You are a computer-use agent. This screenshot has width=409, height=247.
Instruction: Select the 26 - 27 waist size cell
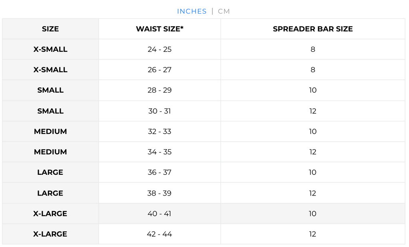(x=159, y=70)
